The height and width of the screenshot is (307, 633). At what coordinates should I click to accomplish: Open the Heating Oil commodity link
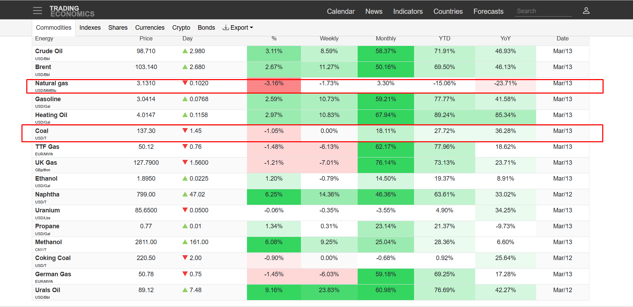51,115
